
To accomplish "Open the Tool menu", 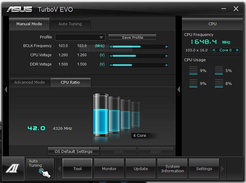I will click(x=77, y=169).
